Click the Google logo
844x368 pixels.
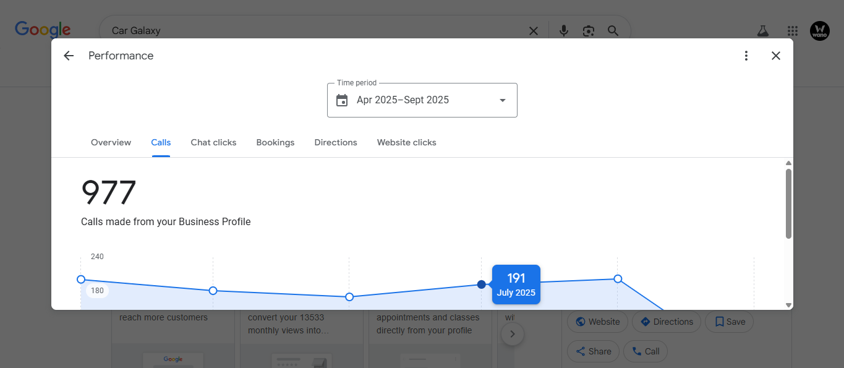point(43,30)
